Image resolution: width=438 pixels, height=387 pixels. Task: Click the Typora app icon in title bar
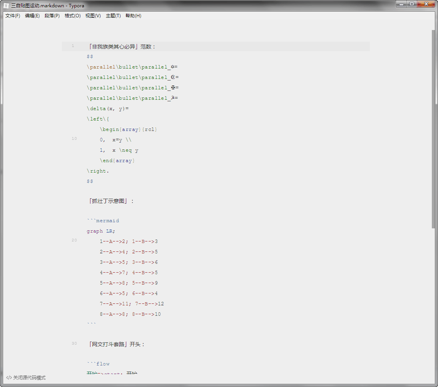6,6
